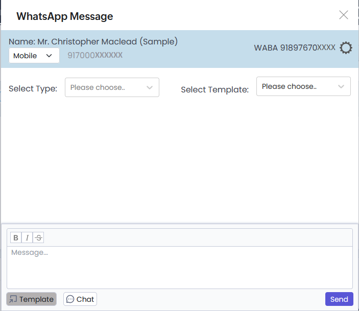Click the WhatsApp Message dialog title
359x311 pixels.
point(65,16)
